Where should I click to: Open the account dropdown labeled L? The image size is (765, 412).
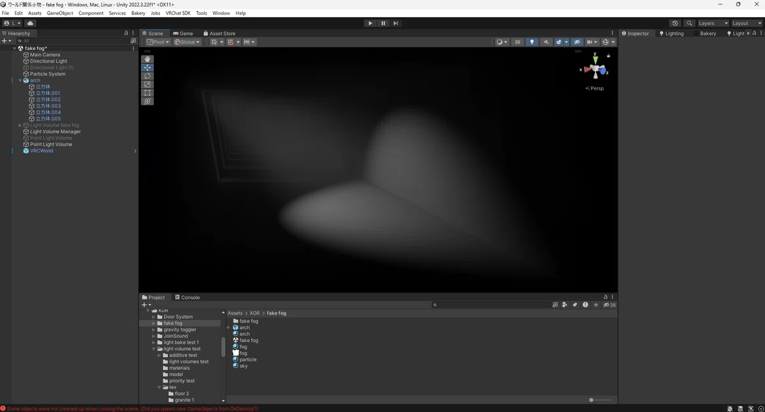(x=12, y=23)
